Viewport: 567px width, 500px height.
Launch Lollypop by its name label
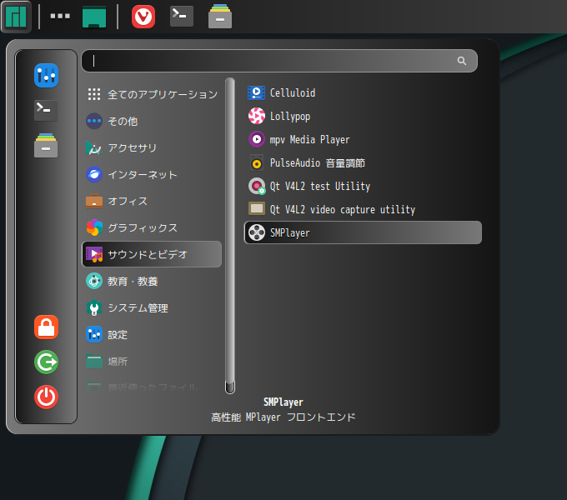[x=290, y=117]
